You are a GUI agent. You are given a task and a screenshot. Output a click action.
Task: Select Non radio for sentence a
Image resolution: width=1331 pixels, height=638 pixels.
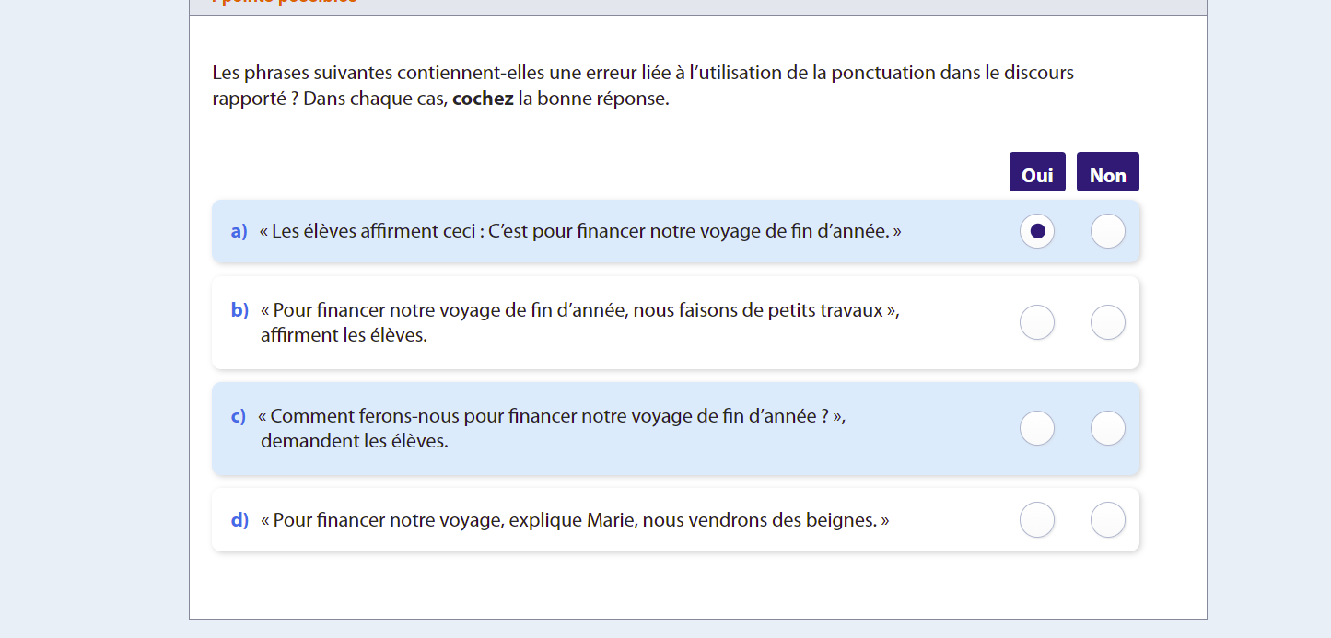pos(1107,231)
